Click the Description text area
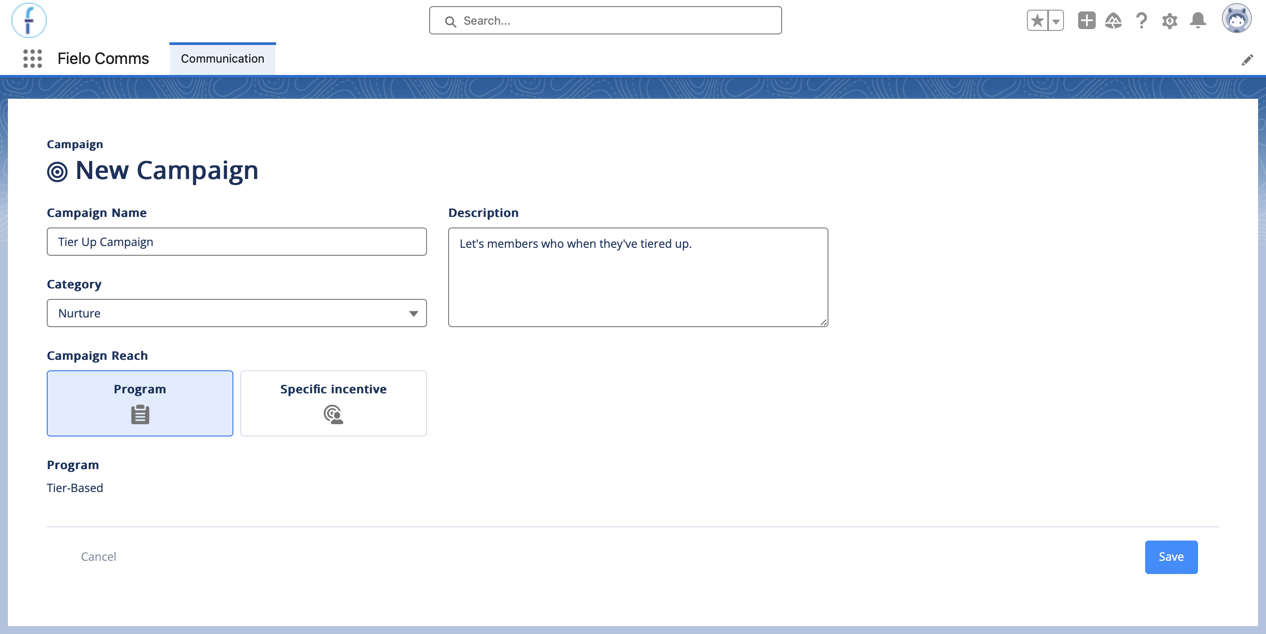 638,277
